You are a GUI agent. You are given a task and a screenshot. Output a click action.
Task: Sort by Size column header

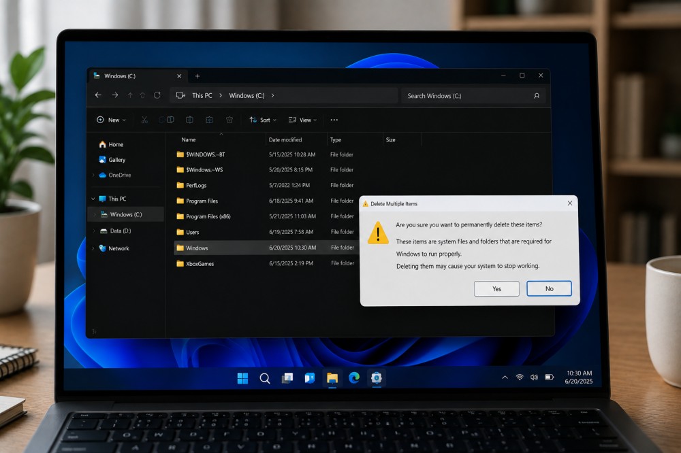(x=390, y=139)
